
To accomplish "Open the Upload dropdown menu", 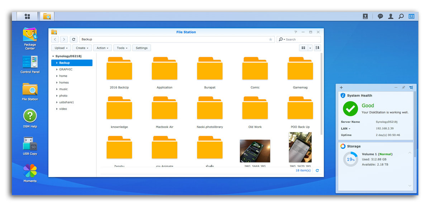I will [61, 48].
